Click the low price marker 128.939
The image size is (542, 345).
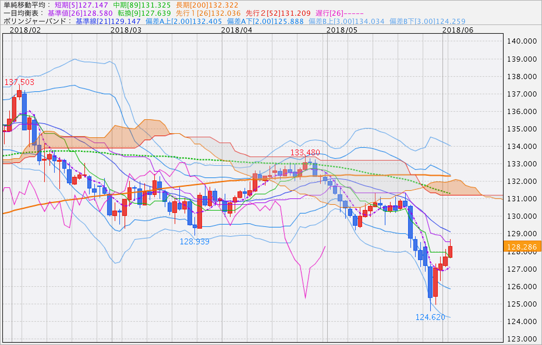(x=194, y=241)
